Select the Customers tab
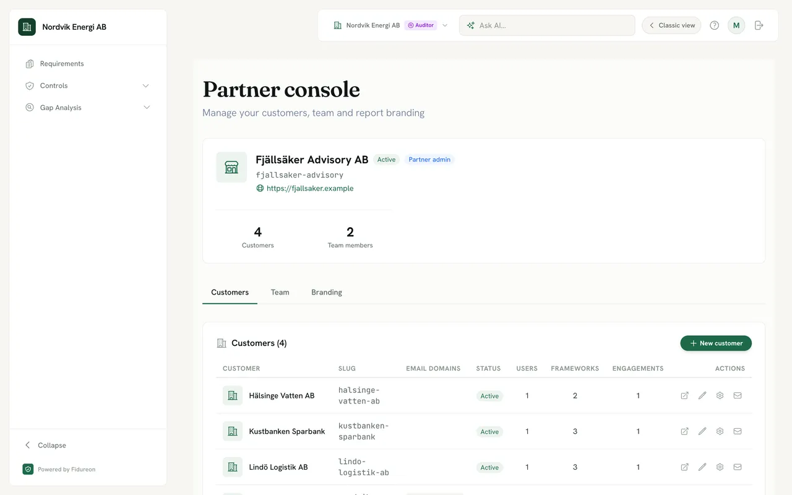 (230, 293)
